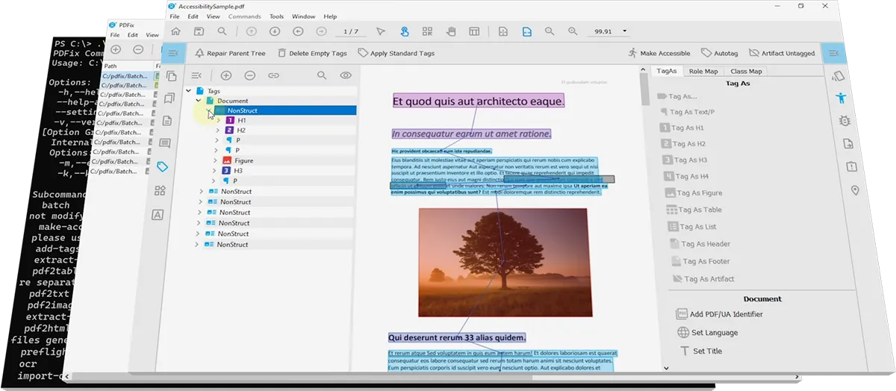Open the Tools menu
896x391 pixels.
coord(276,16)
